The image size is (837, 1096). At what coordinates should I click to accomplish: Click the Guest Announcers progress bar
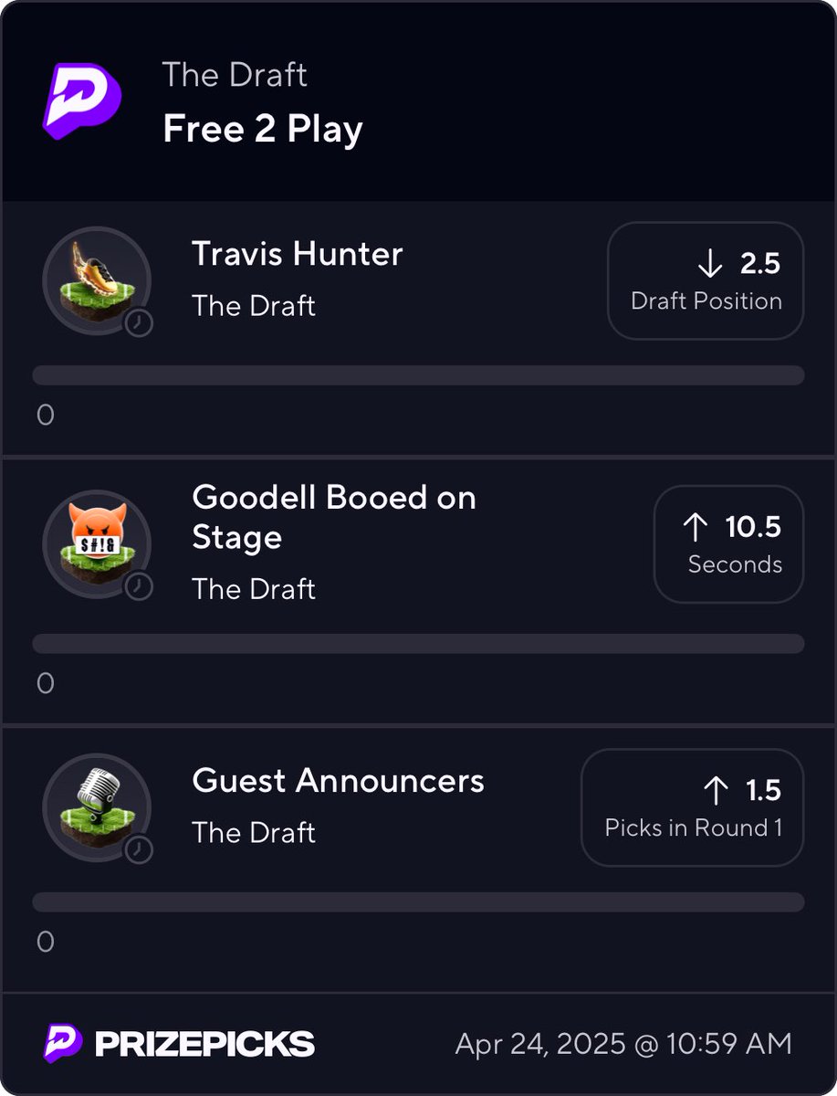(418, 901)
